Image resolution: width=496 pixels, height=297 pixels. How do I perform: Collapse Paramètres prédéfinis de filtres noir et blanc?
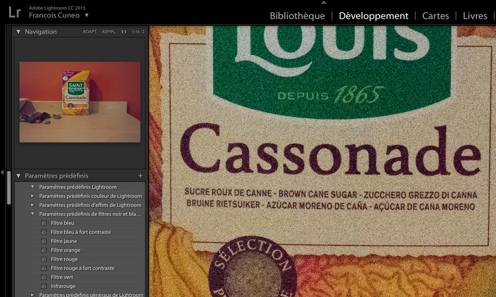32,214
